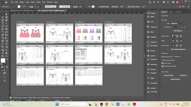Open Edit Toolbar three dots

point(4,77)
